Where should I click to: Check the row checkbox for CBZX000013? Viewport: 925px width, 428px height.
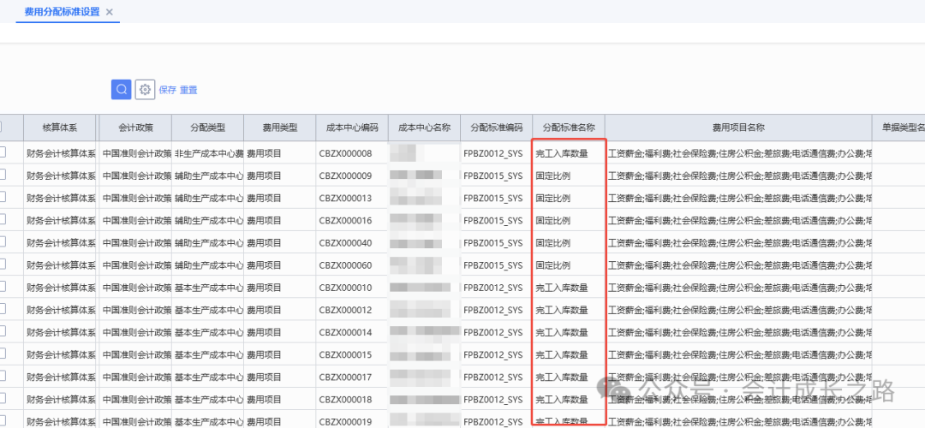coord(3,198)
